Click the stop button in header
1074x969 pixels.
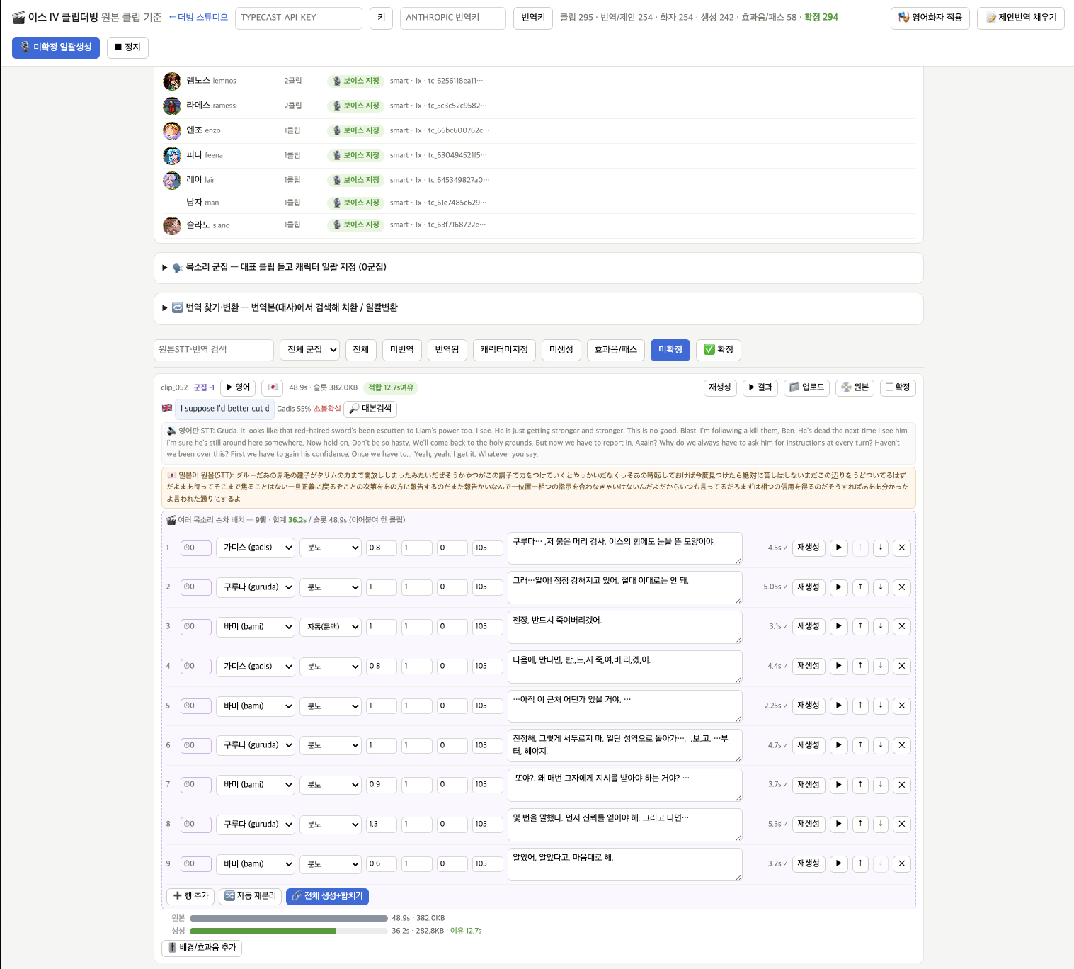pyautogui.click(x=128, y=47)
